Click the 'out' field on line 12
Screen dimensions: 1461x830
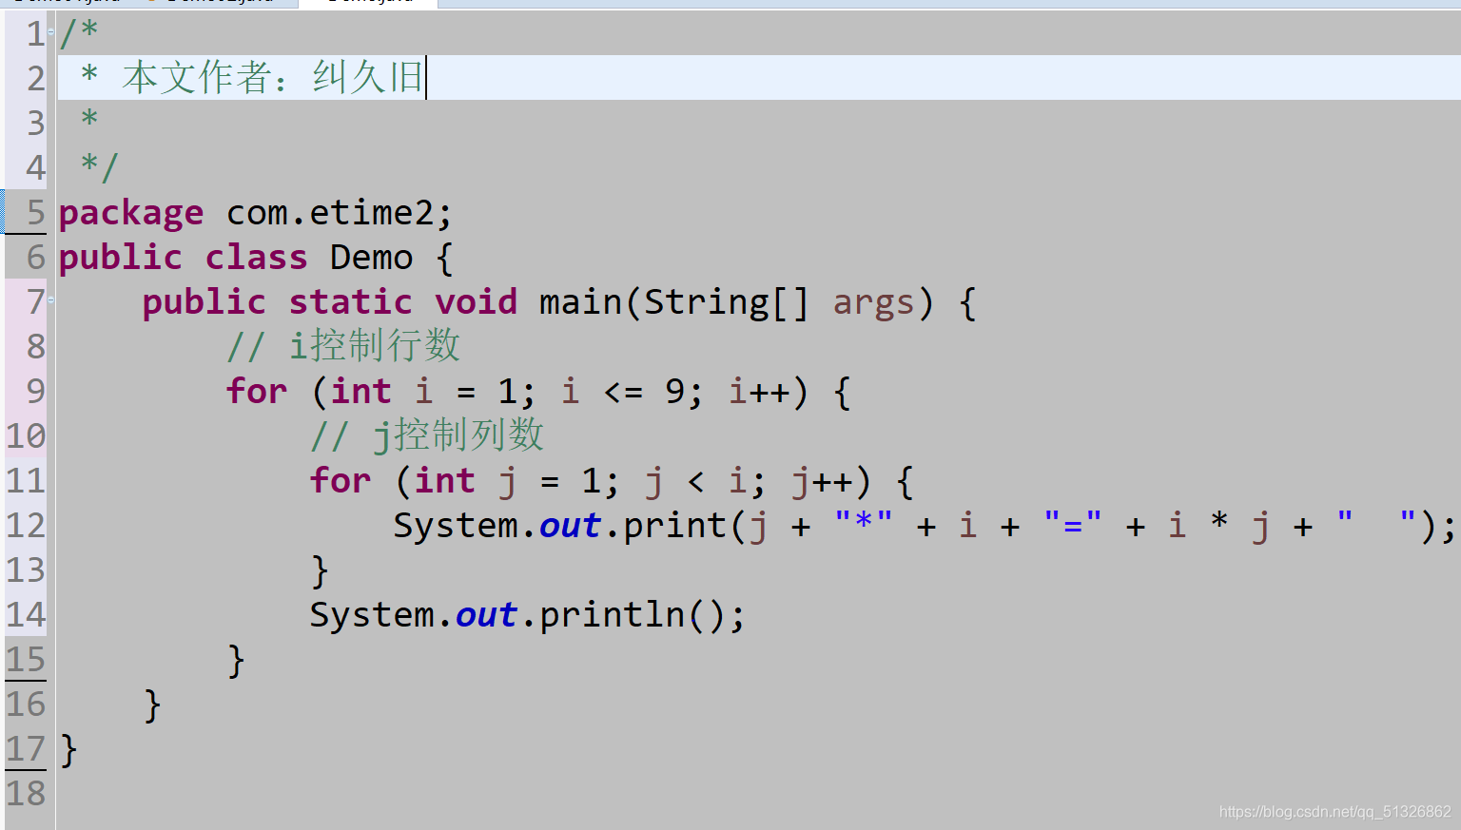(570, 526)
